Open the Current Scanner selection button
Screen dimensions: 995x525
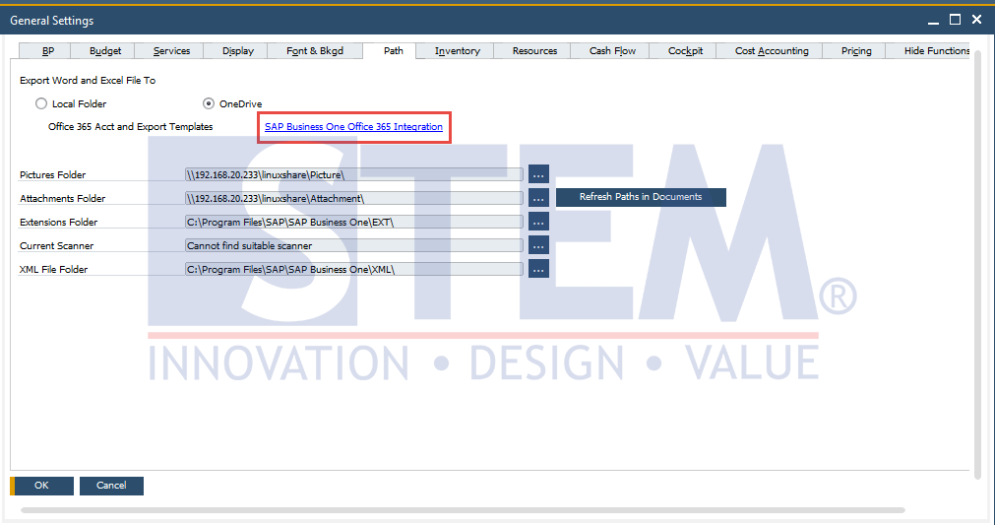pyautogui.click(x=538, y=245)
